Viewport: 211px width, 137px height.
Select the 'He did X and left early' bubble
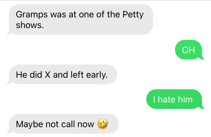coord(62,74)
